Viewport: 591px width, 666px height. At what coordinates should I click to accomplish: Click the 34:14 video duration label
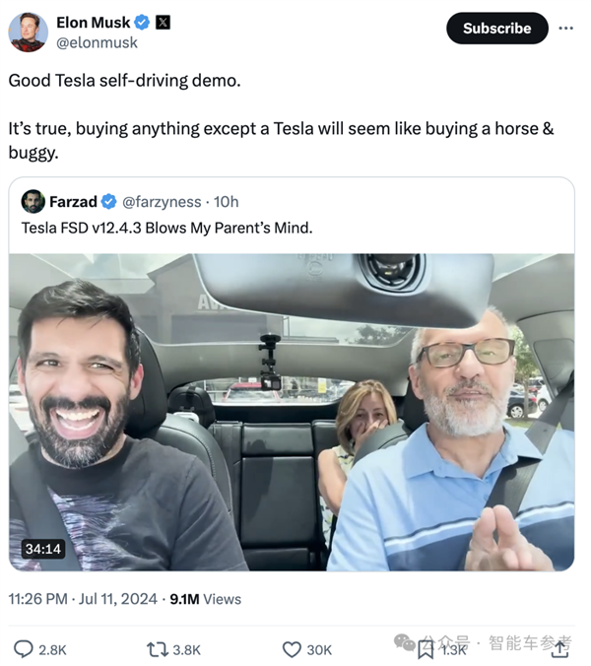[42, 548]
